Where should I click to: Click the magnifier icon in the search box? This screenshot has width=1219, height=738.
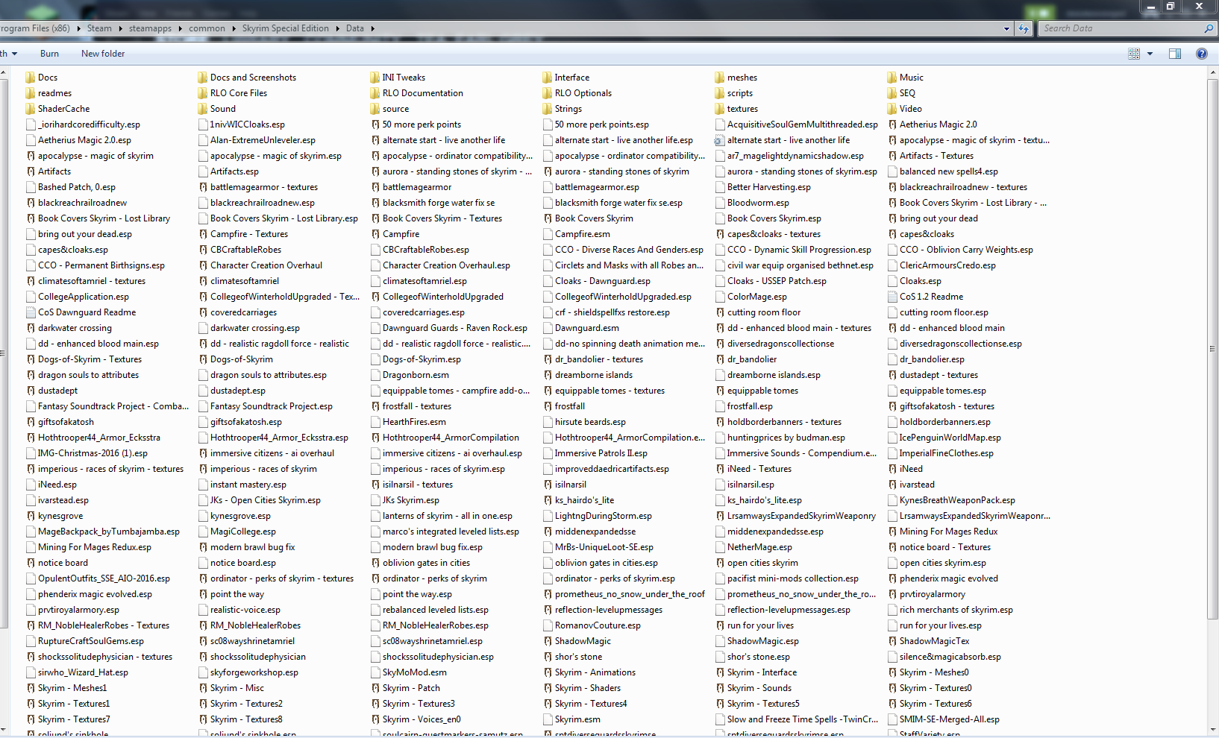tap(1209, 28)
